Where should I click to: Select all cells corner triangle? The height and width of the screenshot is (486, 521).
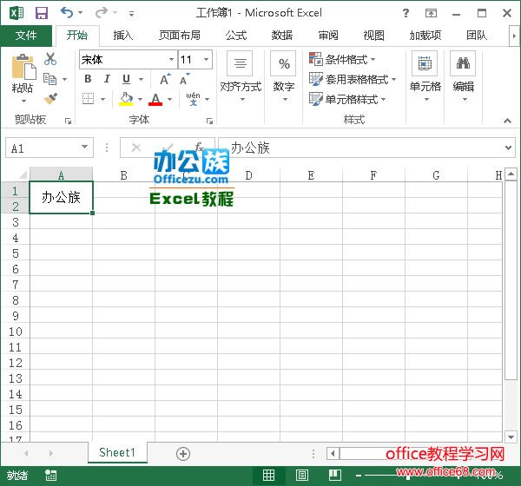22,174
